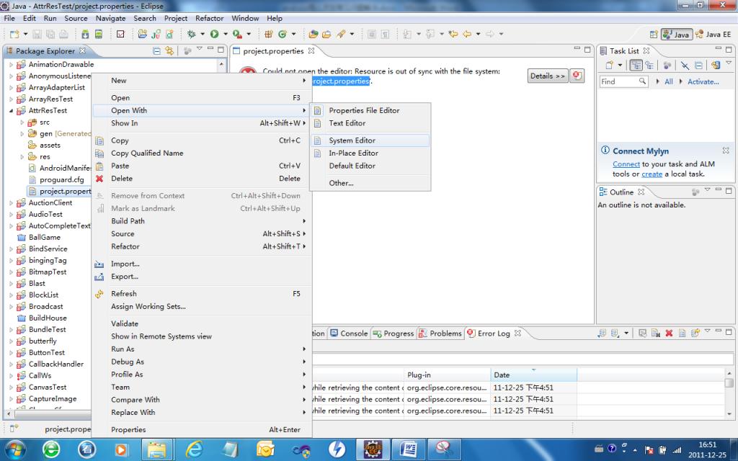
Task: Toggle Link with Editor in Package Explorer
Action: [169, 51]
